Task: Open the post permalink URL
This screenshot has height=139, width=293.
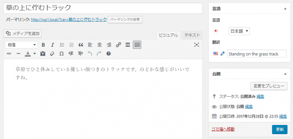Action: 69,19
